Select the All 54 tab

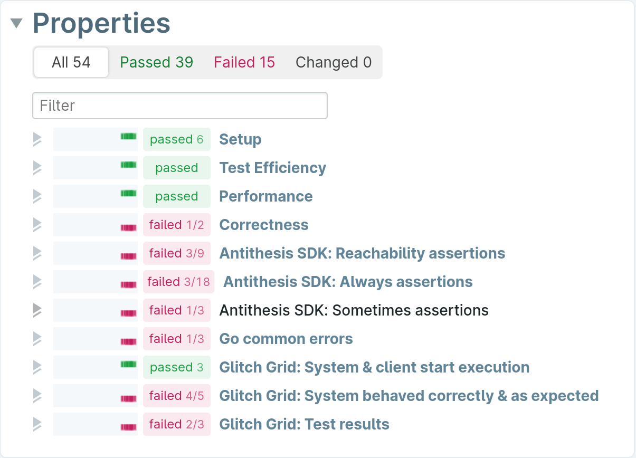pos(71,62)
